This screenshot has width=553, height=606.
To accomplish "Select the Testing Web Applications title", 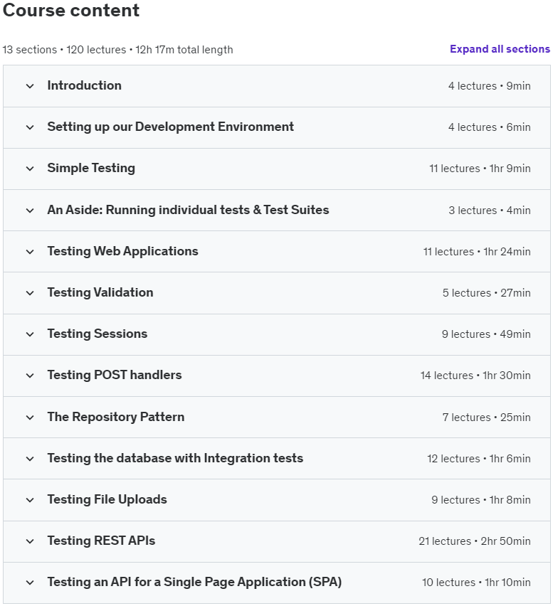I will click(122, 251).
